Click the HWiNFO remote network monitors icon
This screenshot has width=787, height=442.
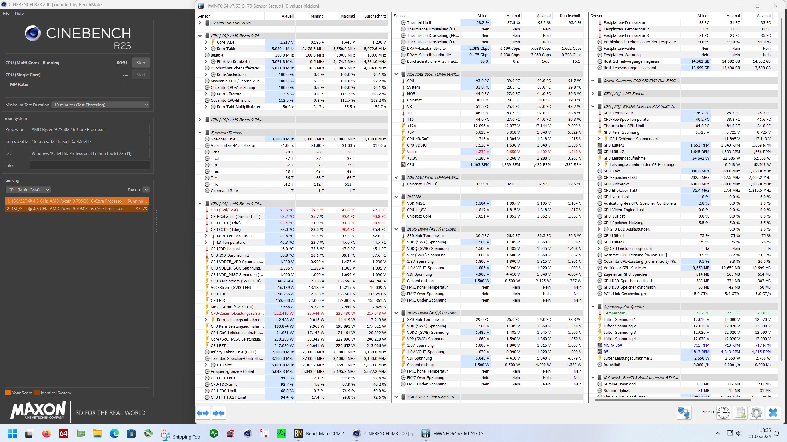pos(684,412)
